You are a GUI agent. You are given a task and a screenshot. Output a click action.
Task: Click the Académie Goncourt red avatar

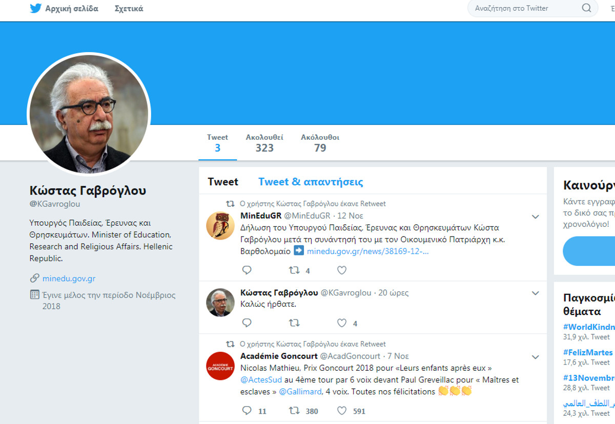click(220, 366)
